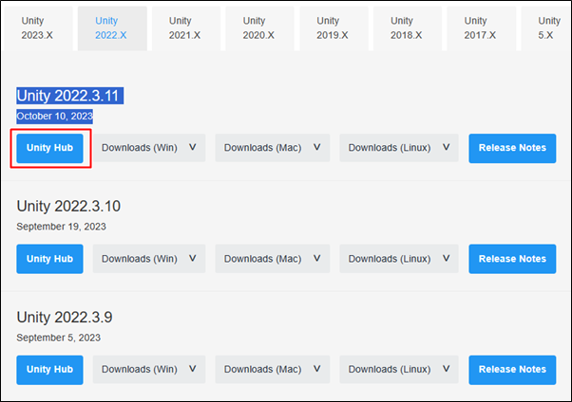Expand Downloads (Linux) for Unity 2022.3.9

[399, 369]
